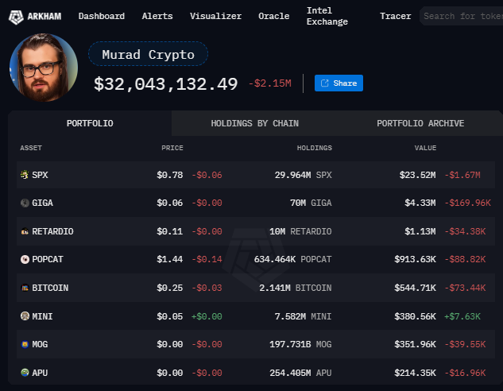Screen dimensions: 503x391
Task: Click the $913.63K POPCAT value
Action: (415, 259)
